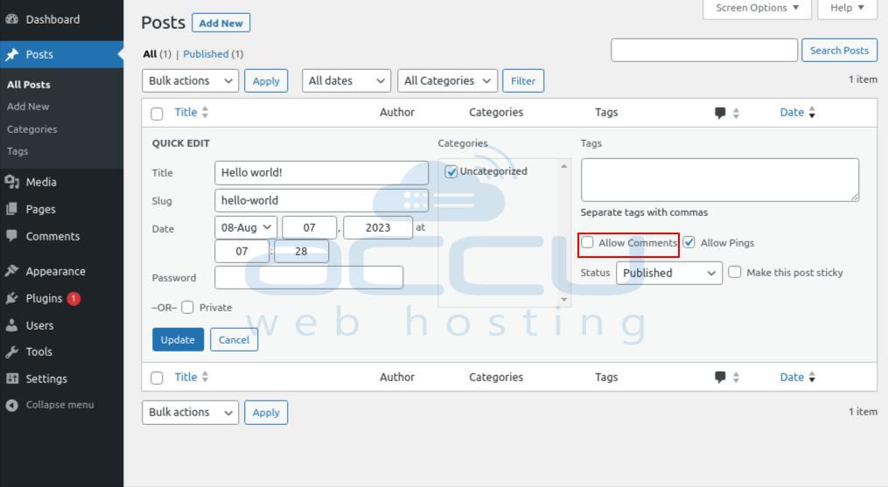Click into the Tags text area

719,179
